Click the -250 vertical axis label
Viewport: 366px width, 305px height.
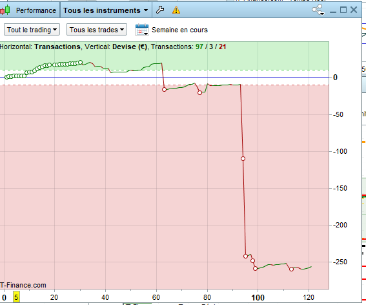pyautogui.click(x=340, y=262)
